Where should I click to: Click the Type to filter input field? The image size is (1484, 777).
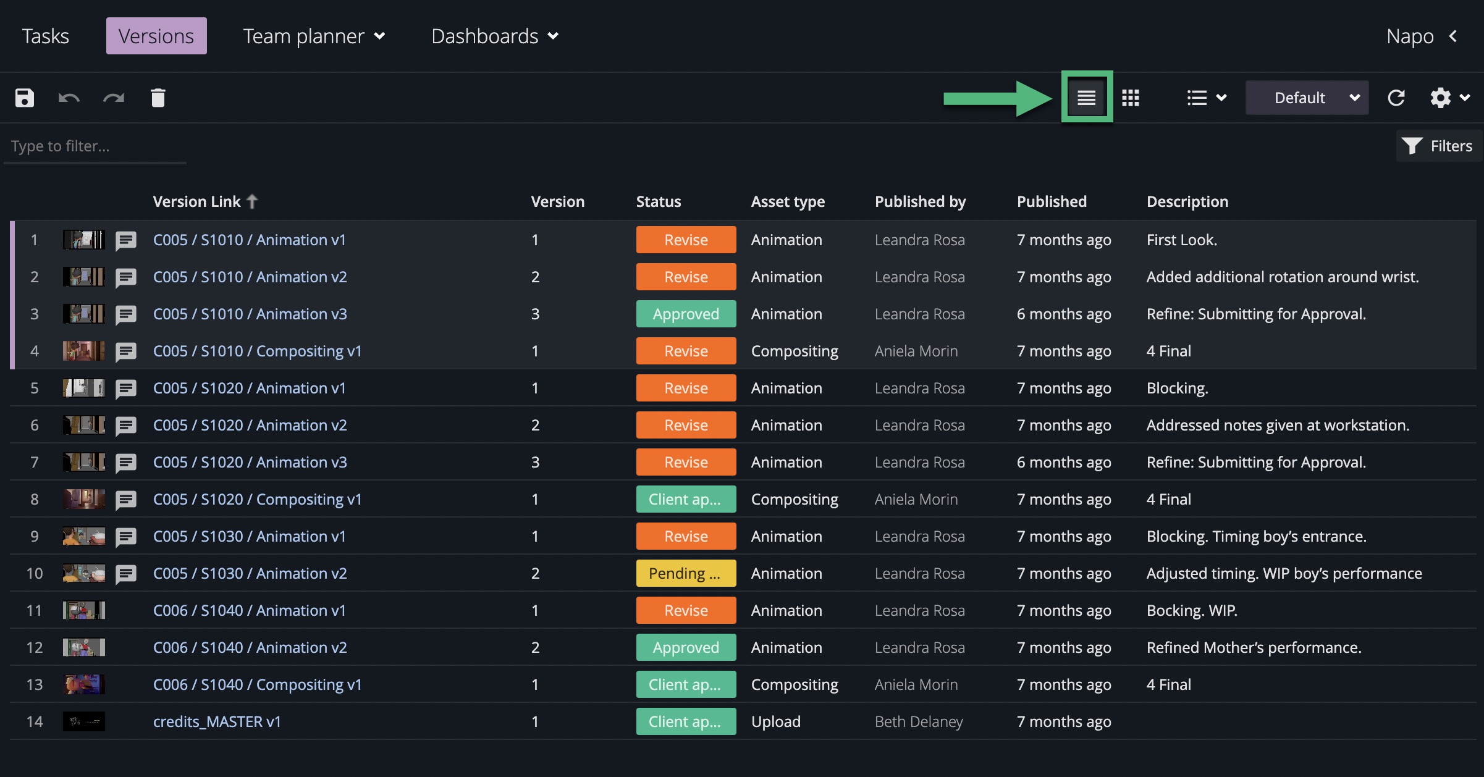(96, 146)
